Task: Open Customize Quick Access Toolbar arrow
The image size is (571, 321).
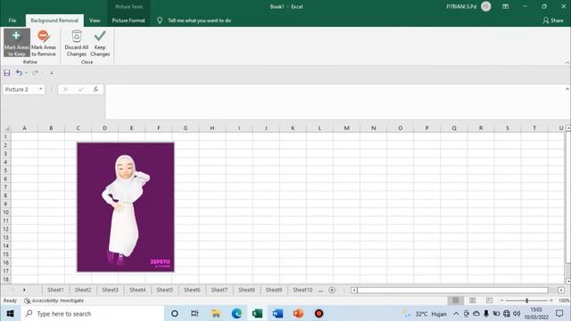Action: click(52, 73)
